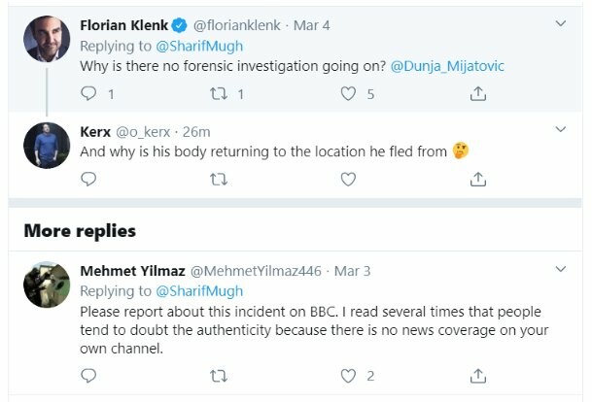Retweet Kerx's tweet
Viewport: 592px width, 402px height.
pos(219,179)
